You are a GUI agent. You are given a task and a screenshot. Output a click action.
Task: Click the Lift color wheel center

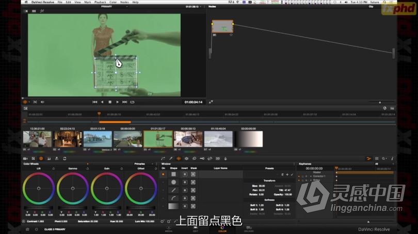pyautogui.click(x=39, y=188)
